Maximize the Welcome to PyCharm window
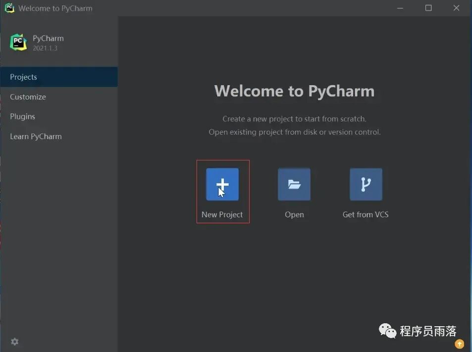The height and width of the screenshot is (352, 472). (428, 8)
